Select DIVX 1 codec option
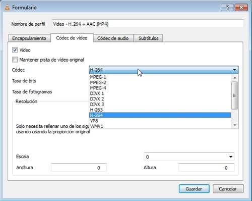 tap(160, 93)
